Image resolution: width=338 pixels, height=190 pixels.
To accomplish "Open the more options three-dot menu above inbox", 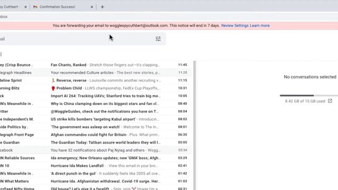I will tap(1, 54).
